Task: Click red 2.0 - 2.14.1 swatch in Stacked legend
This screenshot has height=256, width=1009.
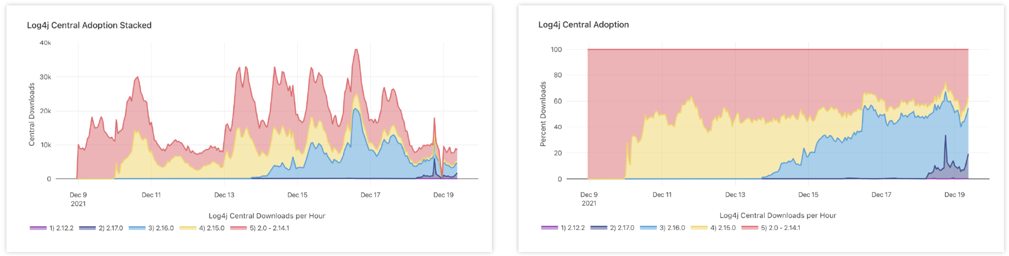Action: [238, 228]
